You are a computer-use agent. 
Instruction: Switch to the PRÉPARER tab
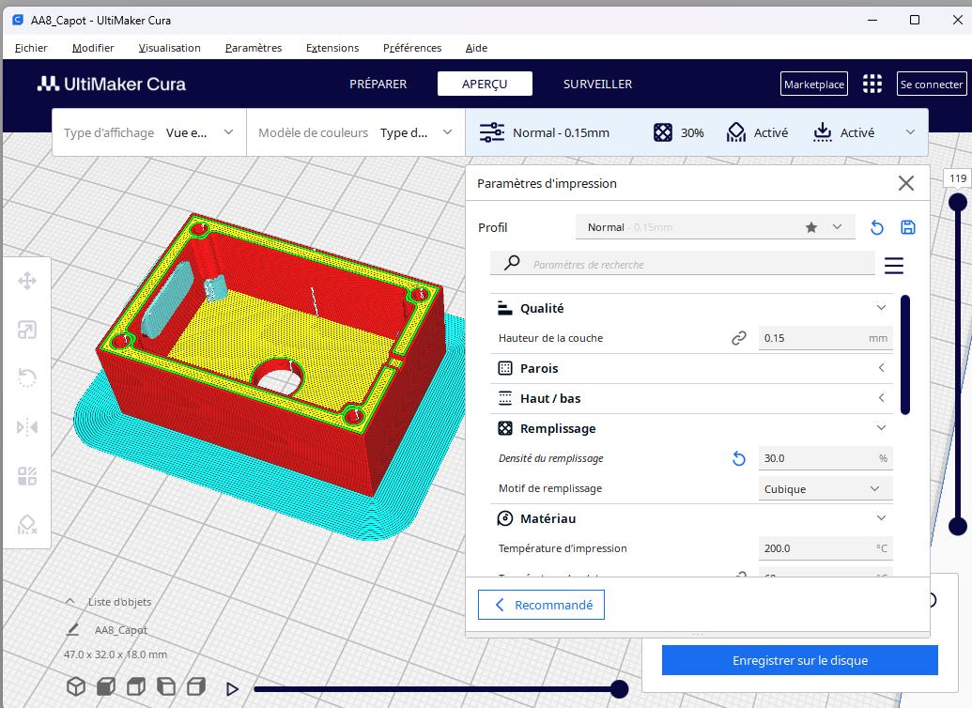378,84
